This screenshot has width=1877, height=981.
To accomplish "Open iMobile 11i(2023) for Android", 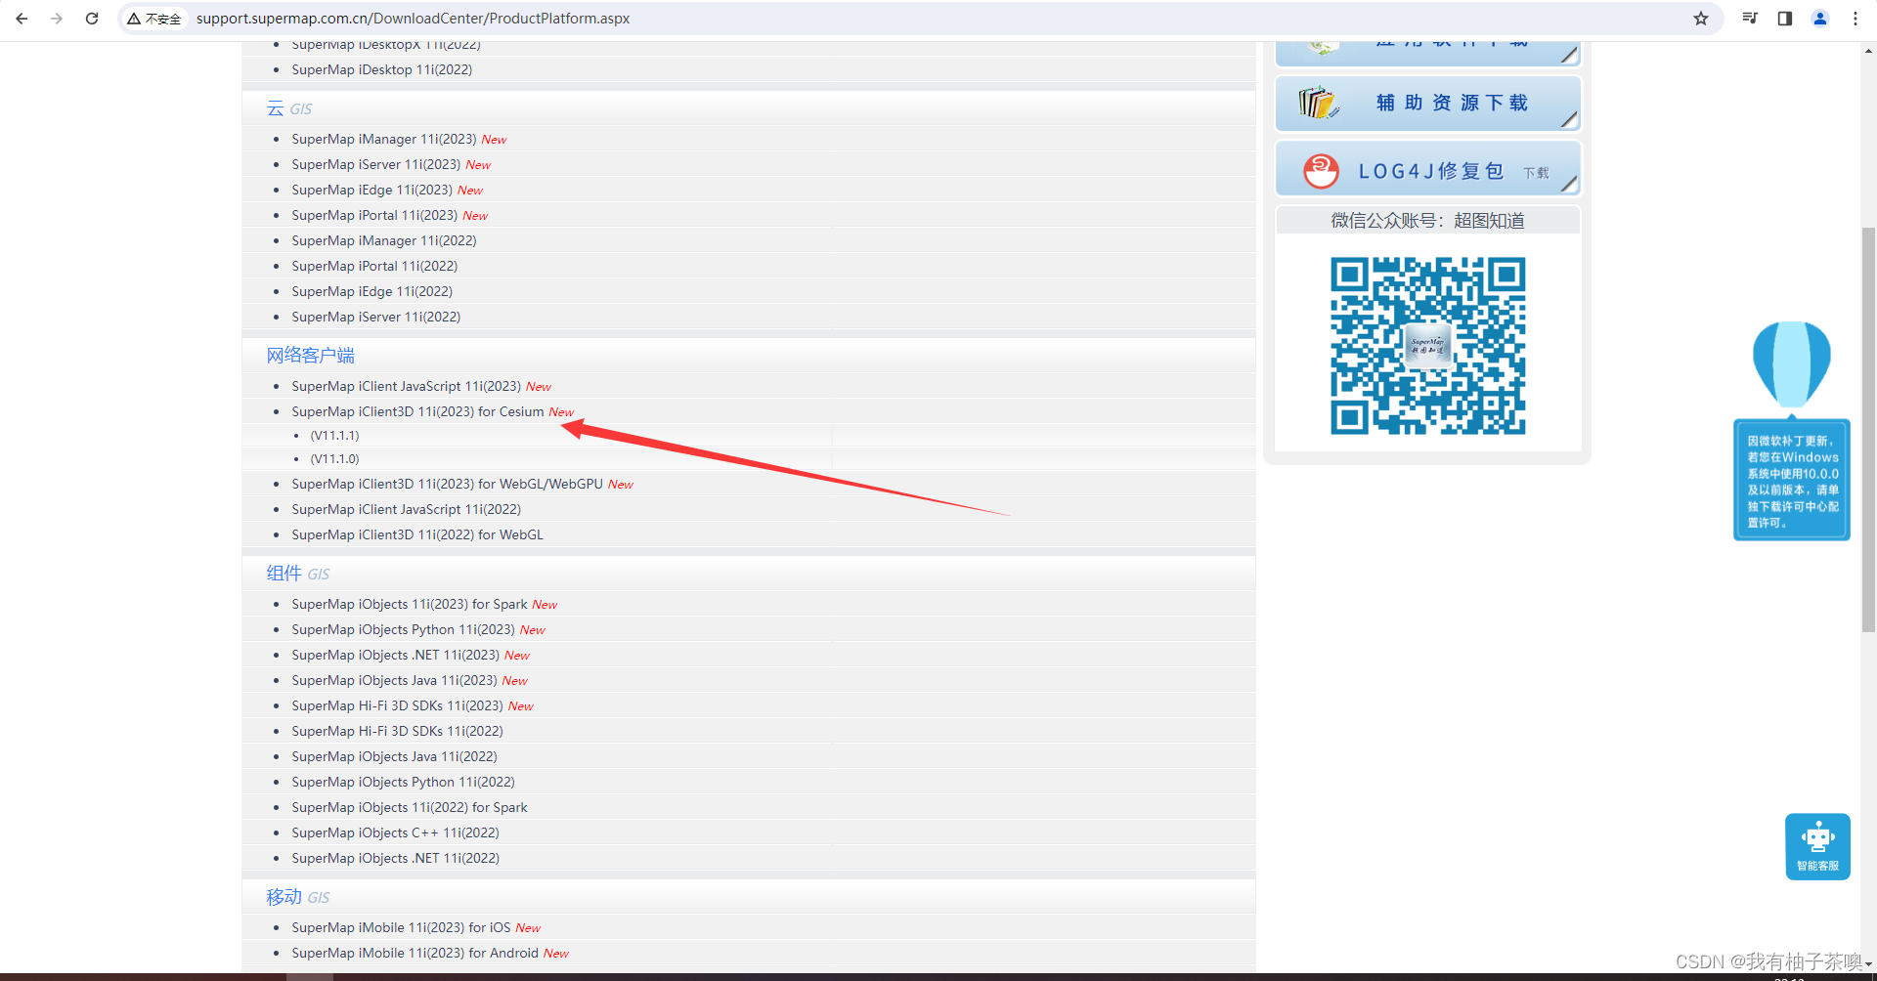I will 415,953.
